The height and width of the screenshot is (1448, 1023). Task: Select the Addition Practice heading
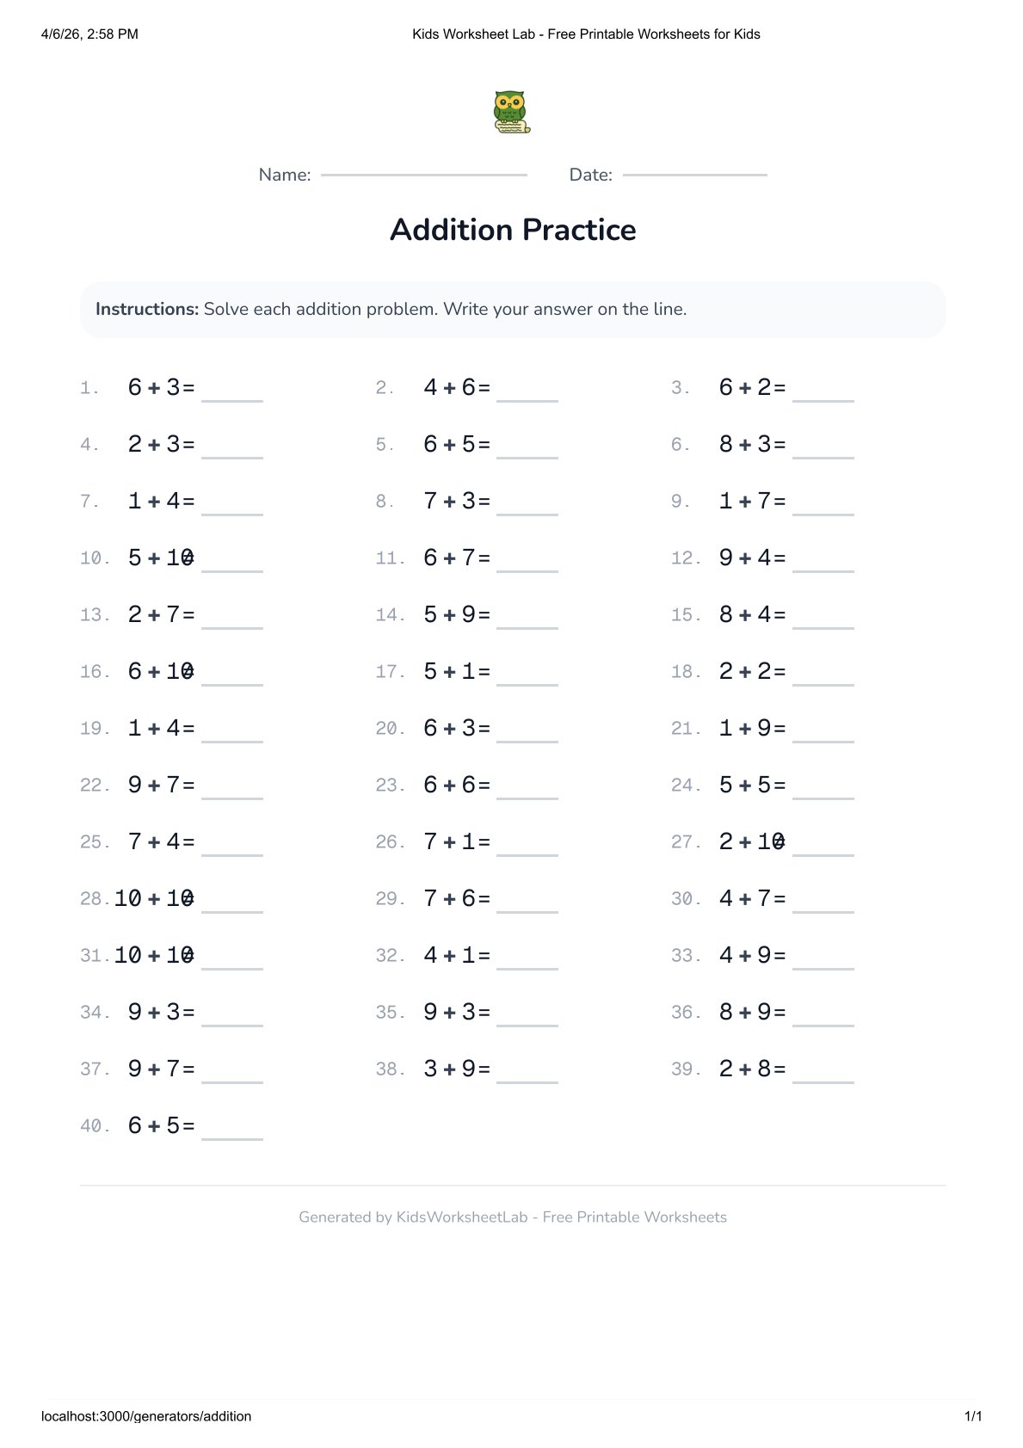(513, 230)
